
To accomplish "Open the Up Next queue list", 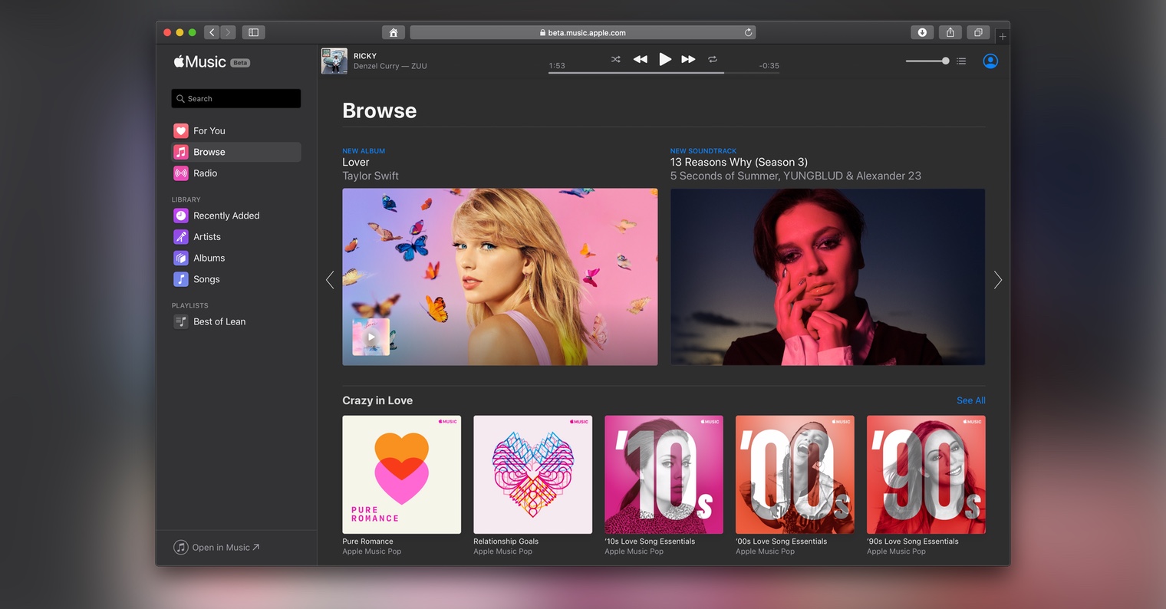I will (961, 61).
